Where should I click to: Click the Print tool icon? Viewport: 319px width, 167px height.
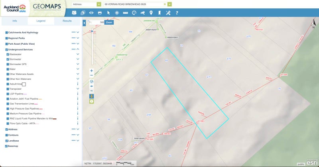100,13
